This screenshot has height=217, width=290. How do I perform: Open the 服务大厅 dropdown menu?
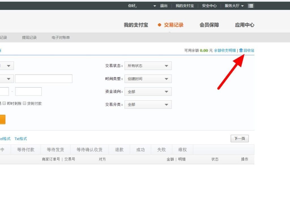tap(234, 6)
